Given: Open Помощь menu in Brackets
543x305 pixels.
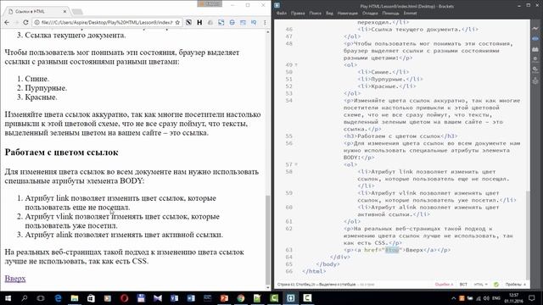Looking at the screenshot, I should pos(390,14).
